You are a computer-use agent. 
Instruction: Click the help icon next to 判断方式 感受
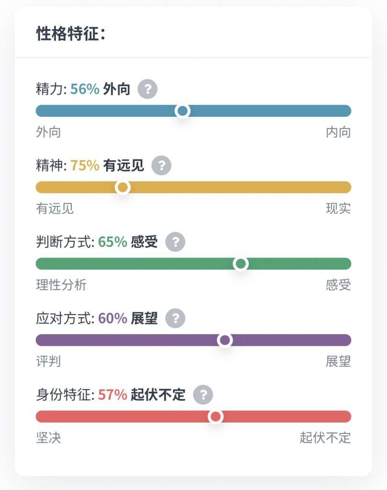click(175, 242)
